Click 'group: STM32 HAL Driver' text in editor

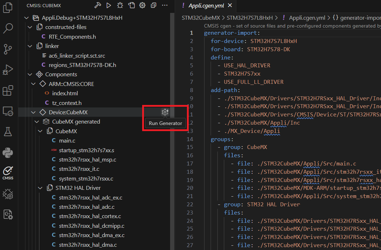pos(262,204)
